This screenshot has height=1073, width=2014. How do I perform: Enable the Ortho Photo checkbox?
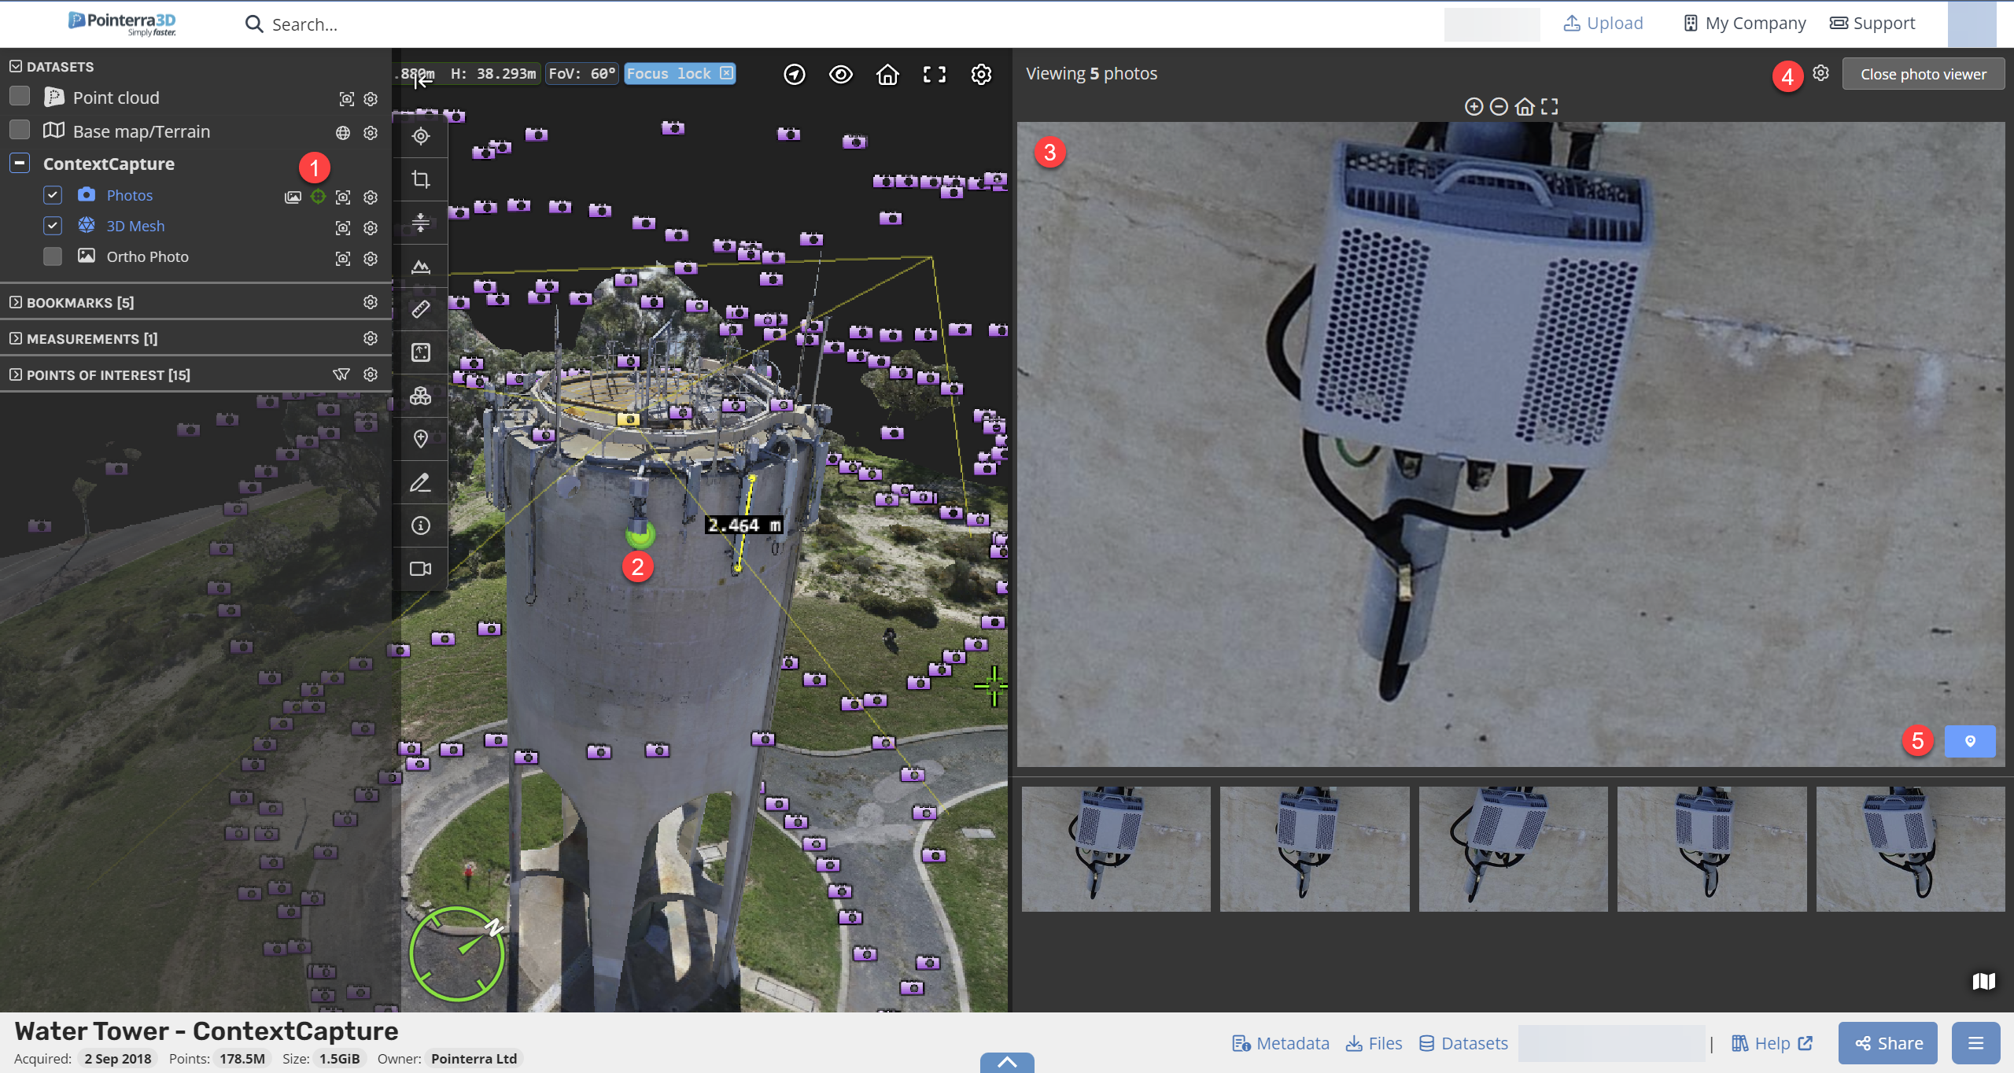pyautogui.click(x=53, y=256)
